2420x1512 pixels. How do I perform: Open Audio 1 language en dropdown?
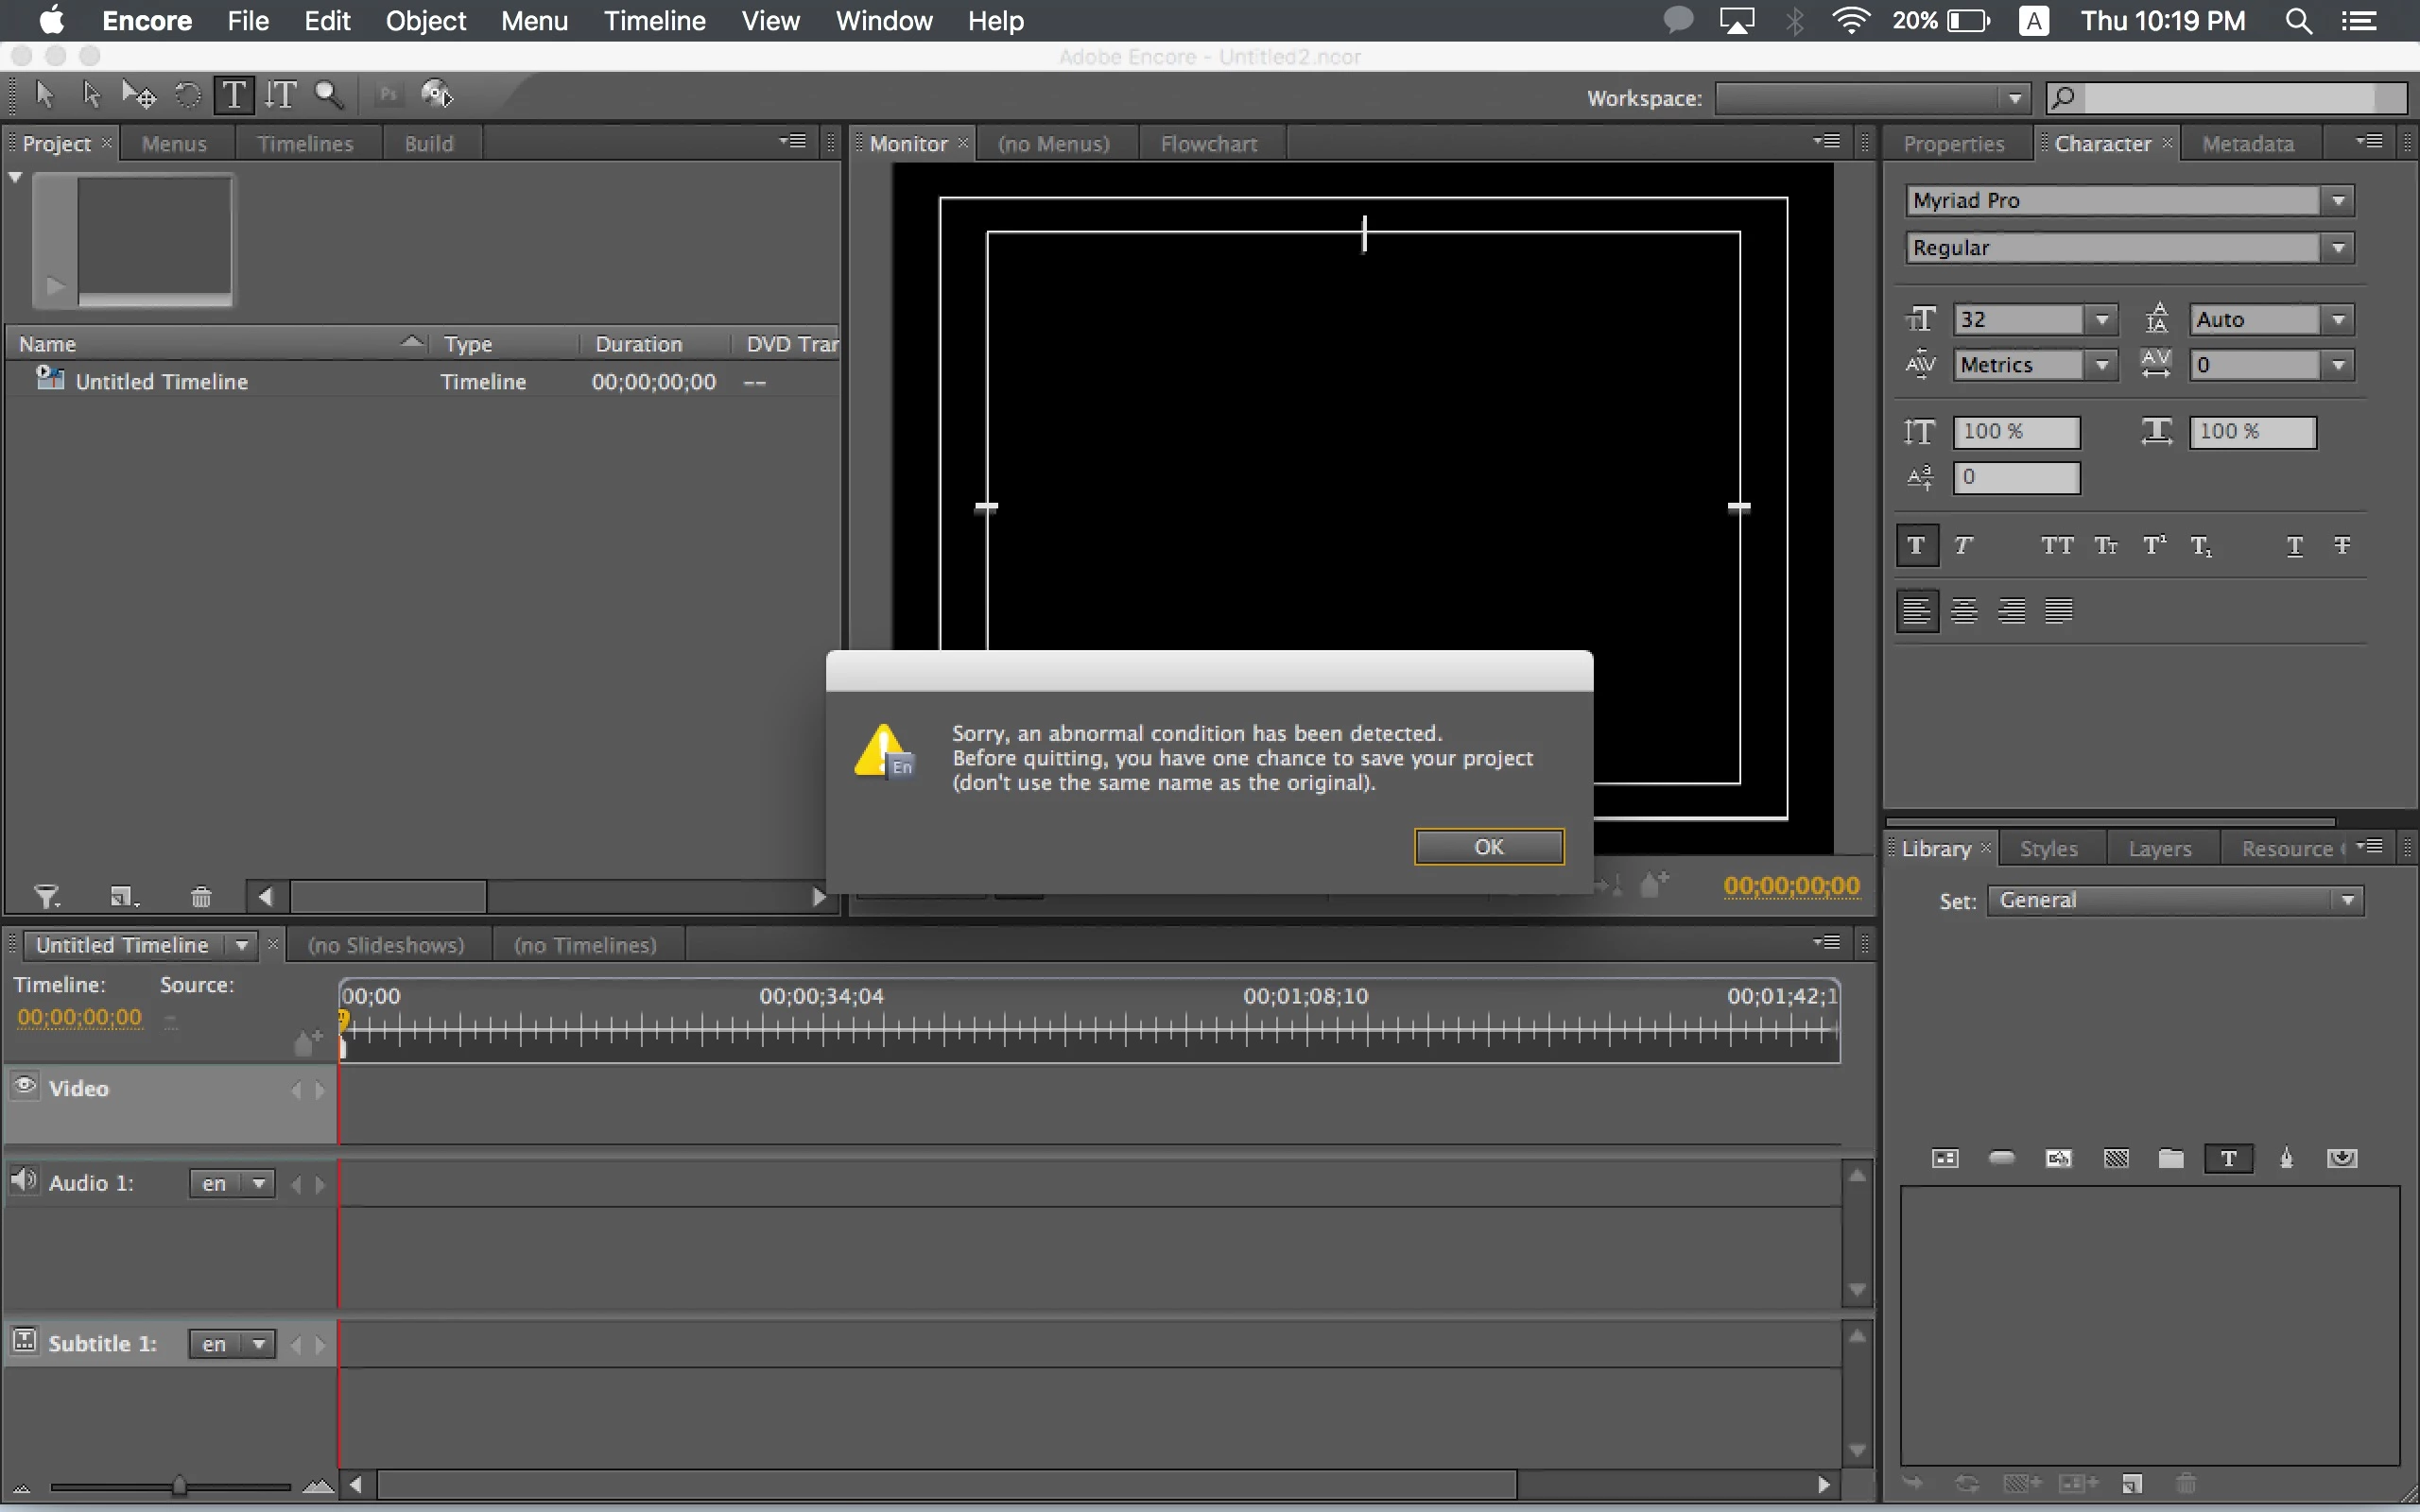coord(232,1183)
